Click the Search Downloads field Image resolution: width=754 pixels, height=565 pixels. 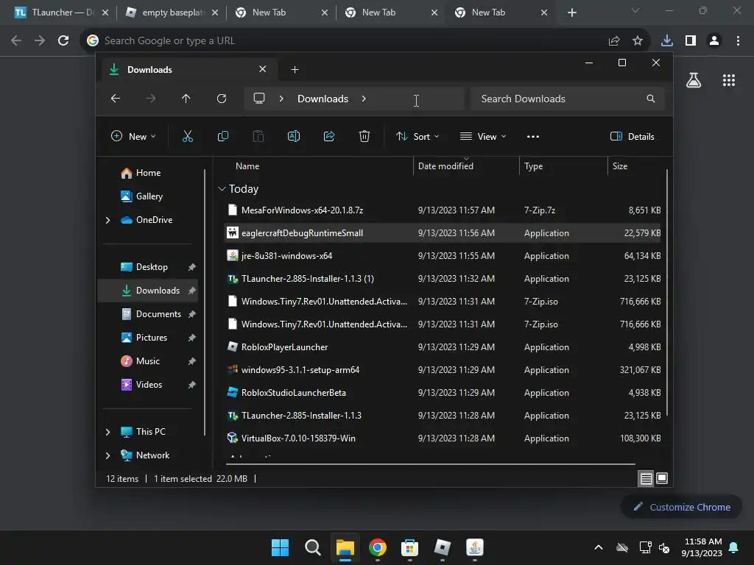point(568,99)
